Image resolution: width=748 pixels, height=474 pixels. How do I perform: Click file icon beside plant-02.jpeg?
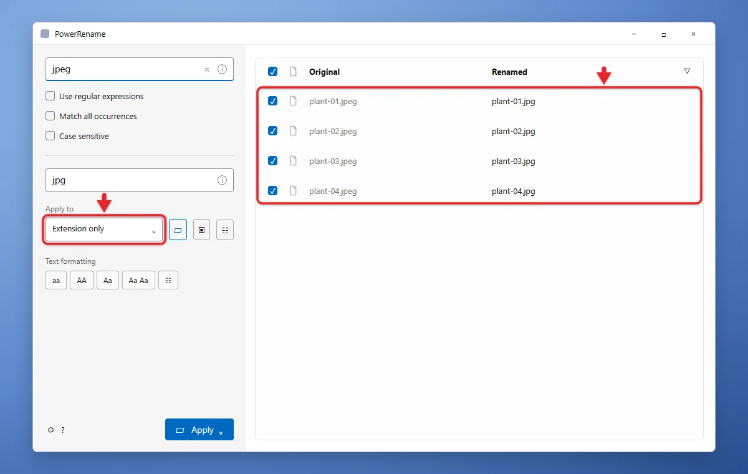tap(293, 131)
